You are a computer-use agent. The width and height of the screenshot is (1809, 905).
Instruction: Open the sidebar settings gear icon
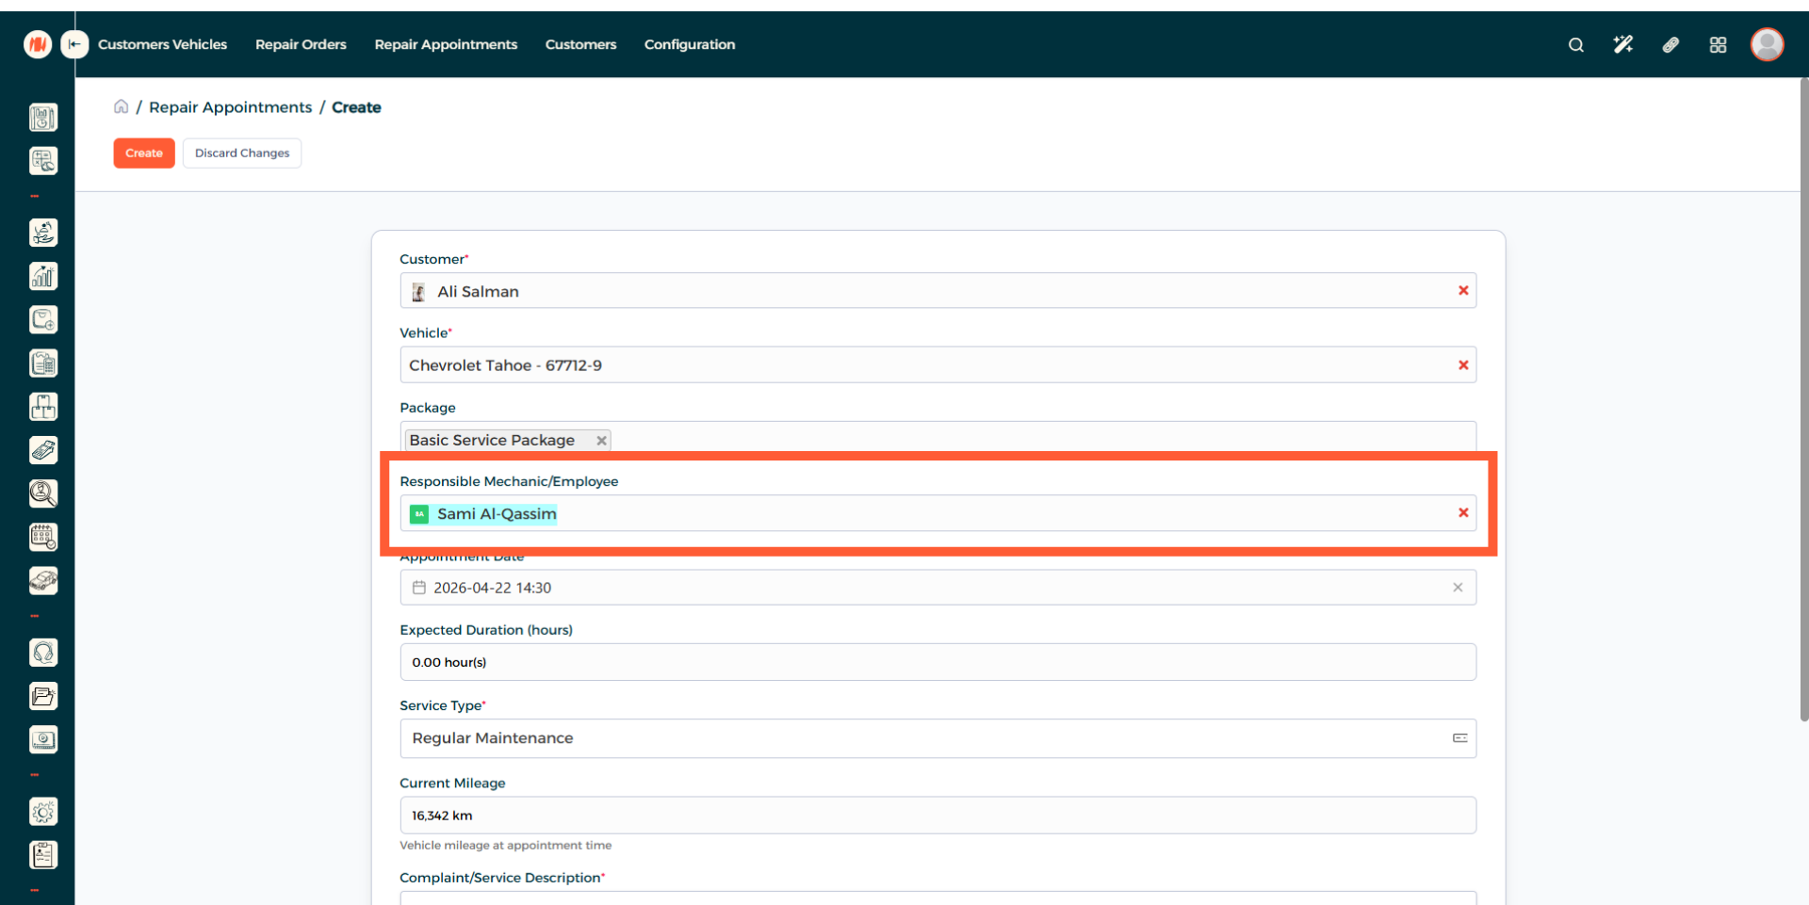tap(43, 812)
